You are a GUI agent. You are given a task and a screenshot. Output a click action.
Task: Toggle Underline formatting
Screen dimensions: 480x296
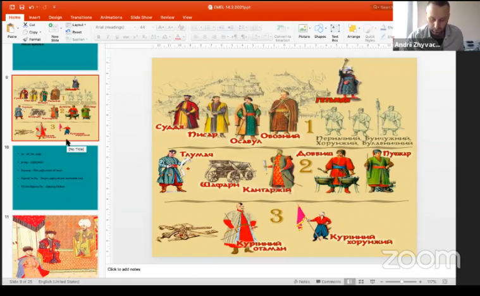(x=117, y=37)
